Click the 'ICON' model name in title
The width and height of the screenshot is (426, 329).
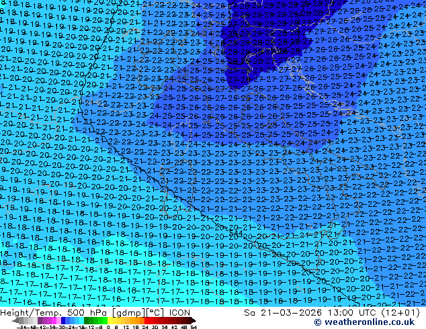[x=179, y=313]
